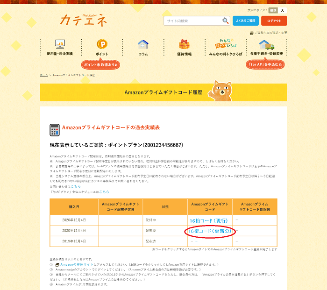The image size is (327, 290).
Task: Select the みんなの得トクひろば menu label
Action: tap(226, 54)
